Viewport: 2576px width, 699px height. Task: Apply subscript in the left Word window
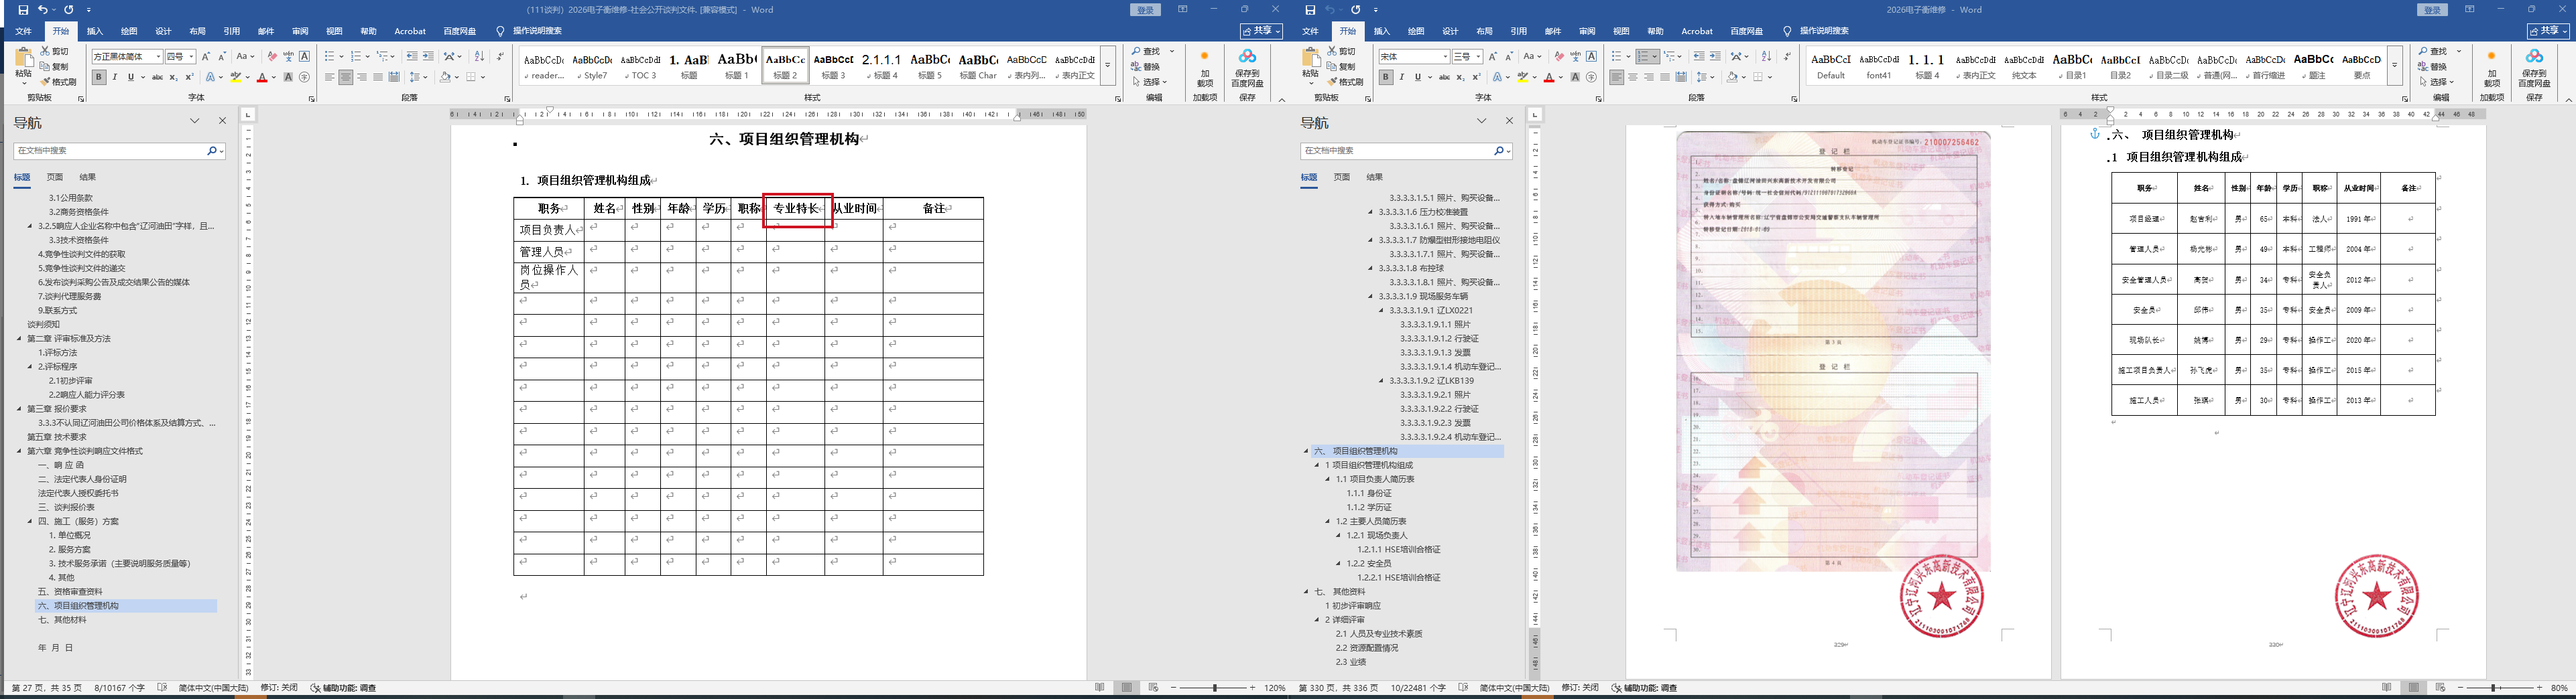click(173, 77)
